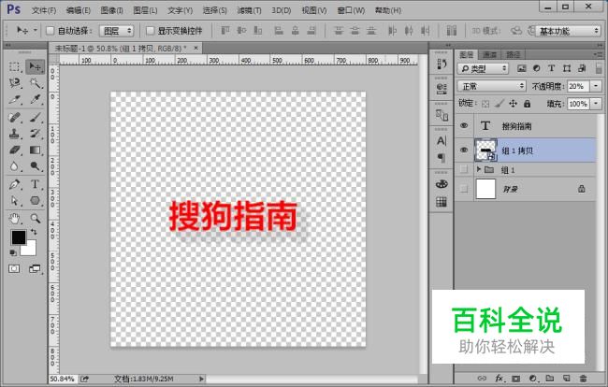Click the opacity 20% input field

pos(578,86)
